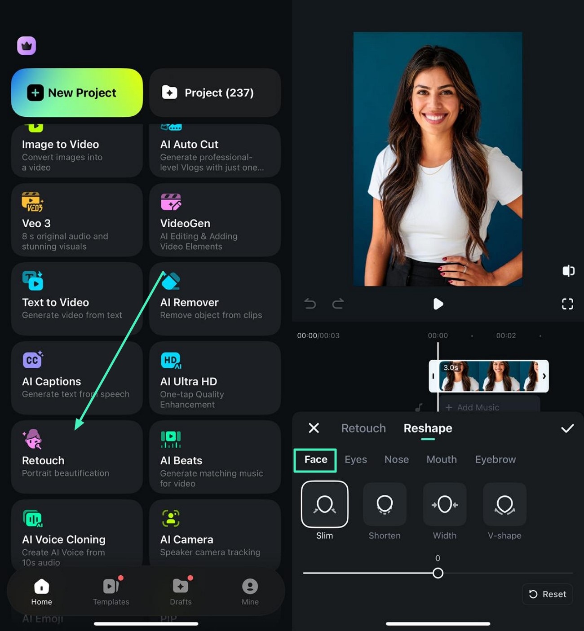The image size is (584, 631).
Task: Play the video preview
Action: (438, 304)
